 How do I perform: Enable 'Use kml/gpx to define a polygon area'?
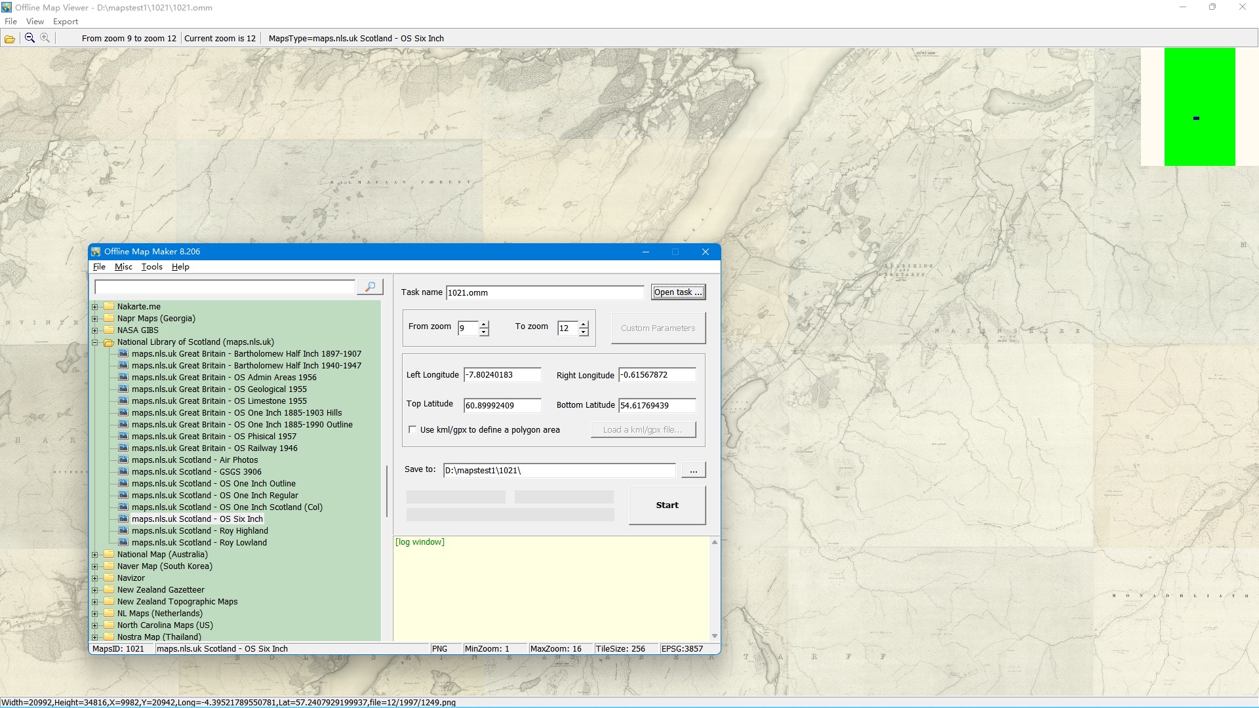click(x=412, y=430)
